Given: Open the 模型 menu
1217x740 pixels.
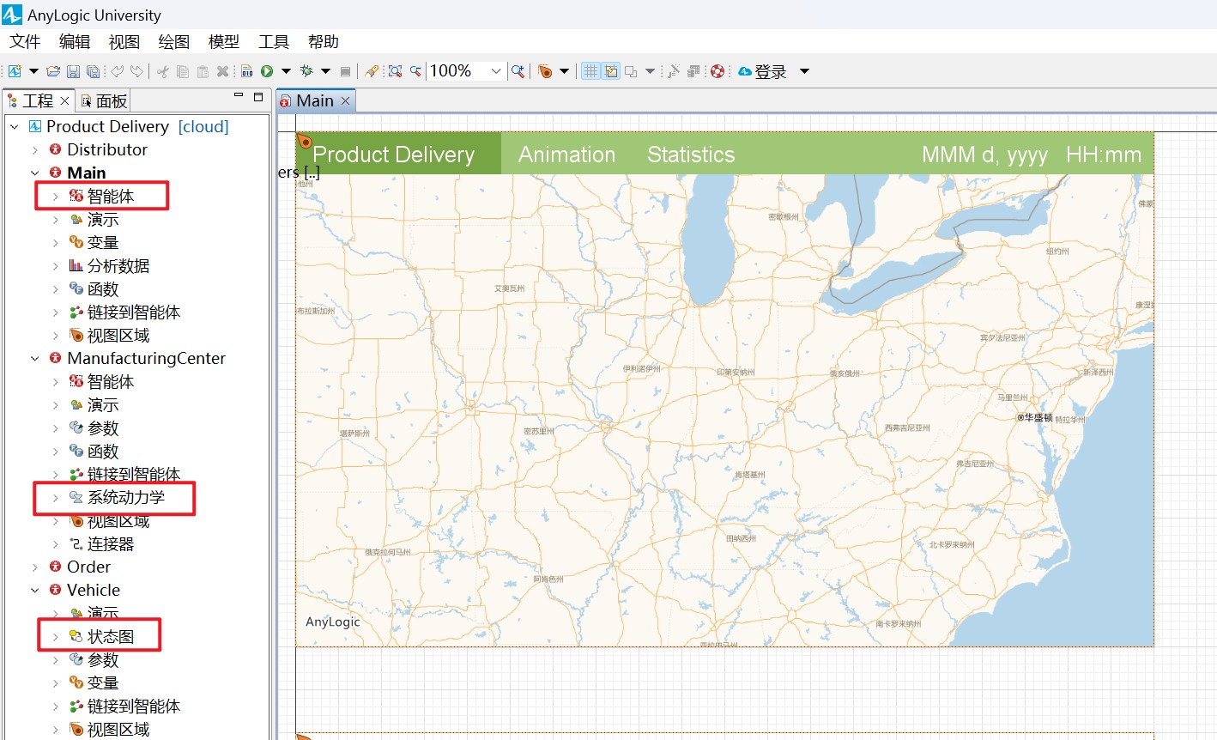Looking at the screenshot, I should (223, 41).
